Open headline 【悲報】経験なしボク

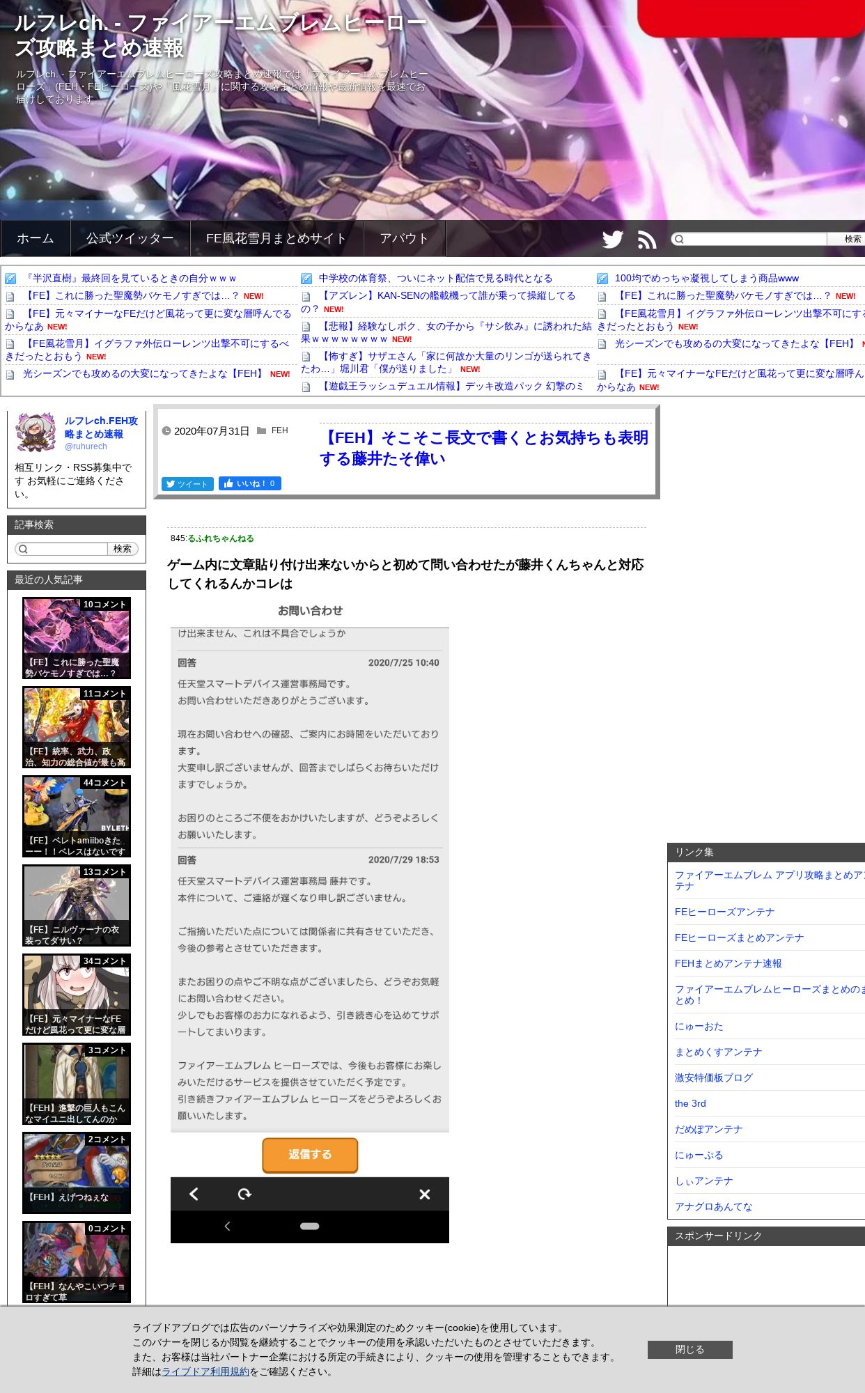[x=446, y=332]
